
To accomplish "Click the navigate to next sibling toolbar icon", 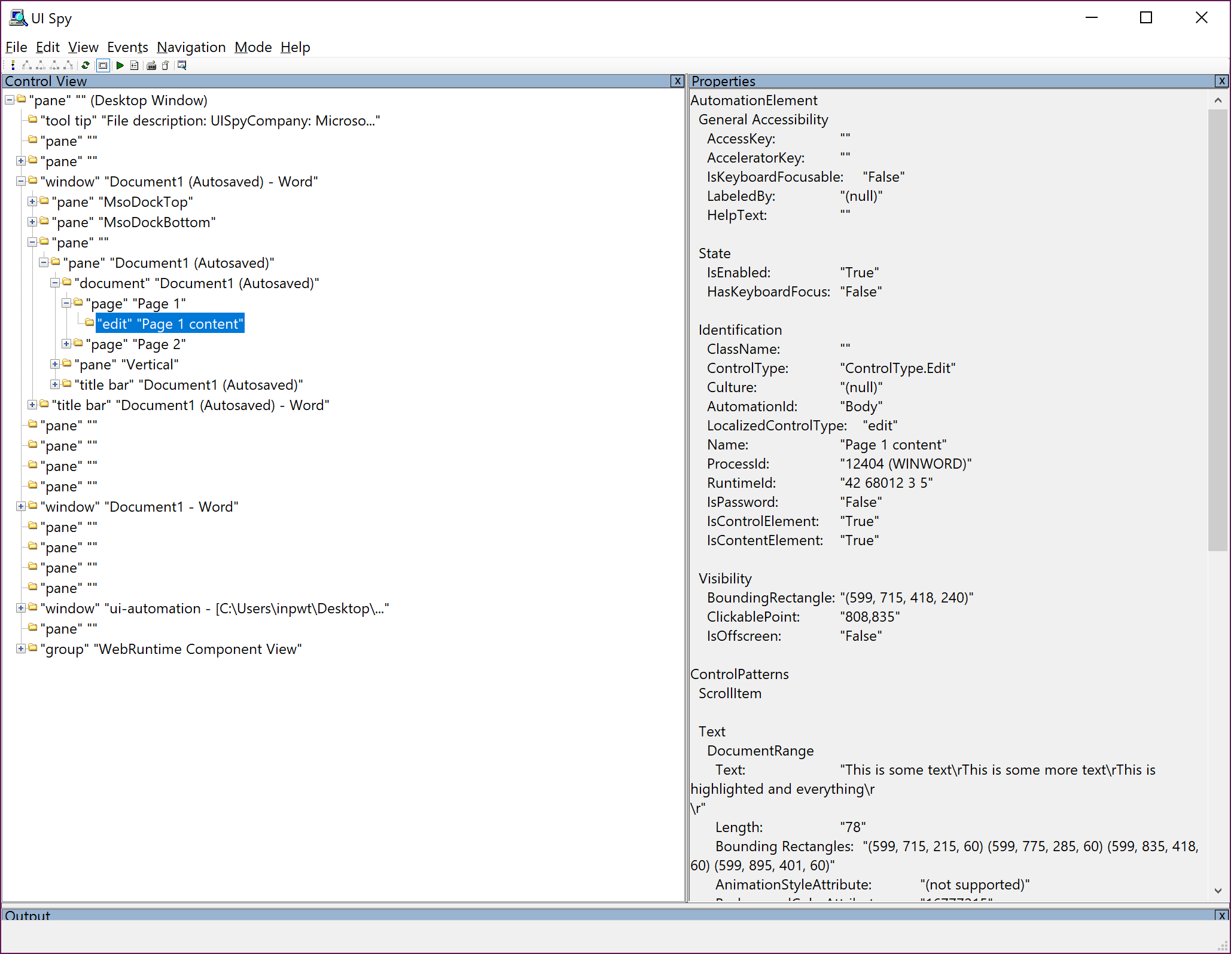I will (x=41, y=65).
